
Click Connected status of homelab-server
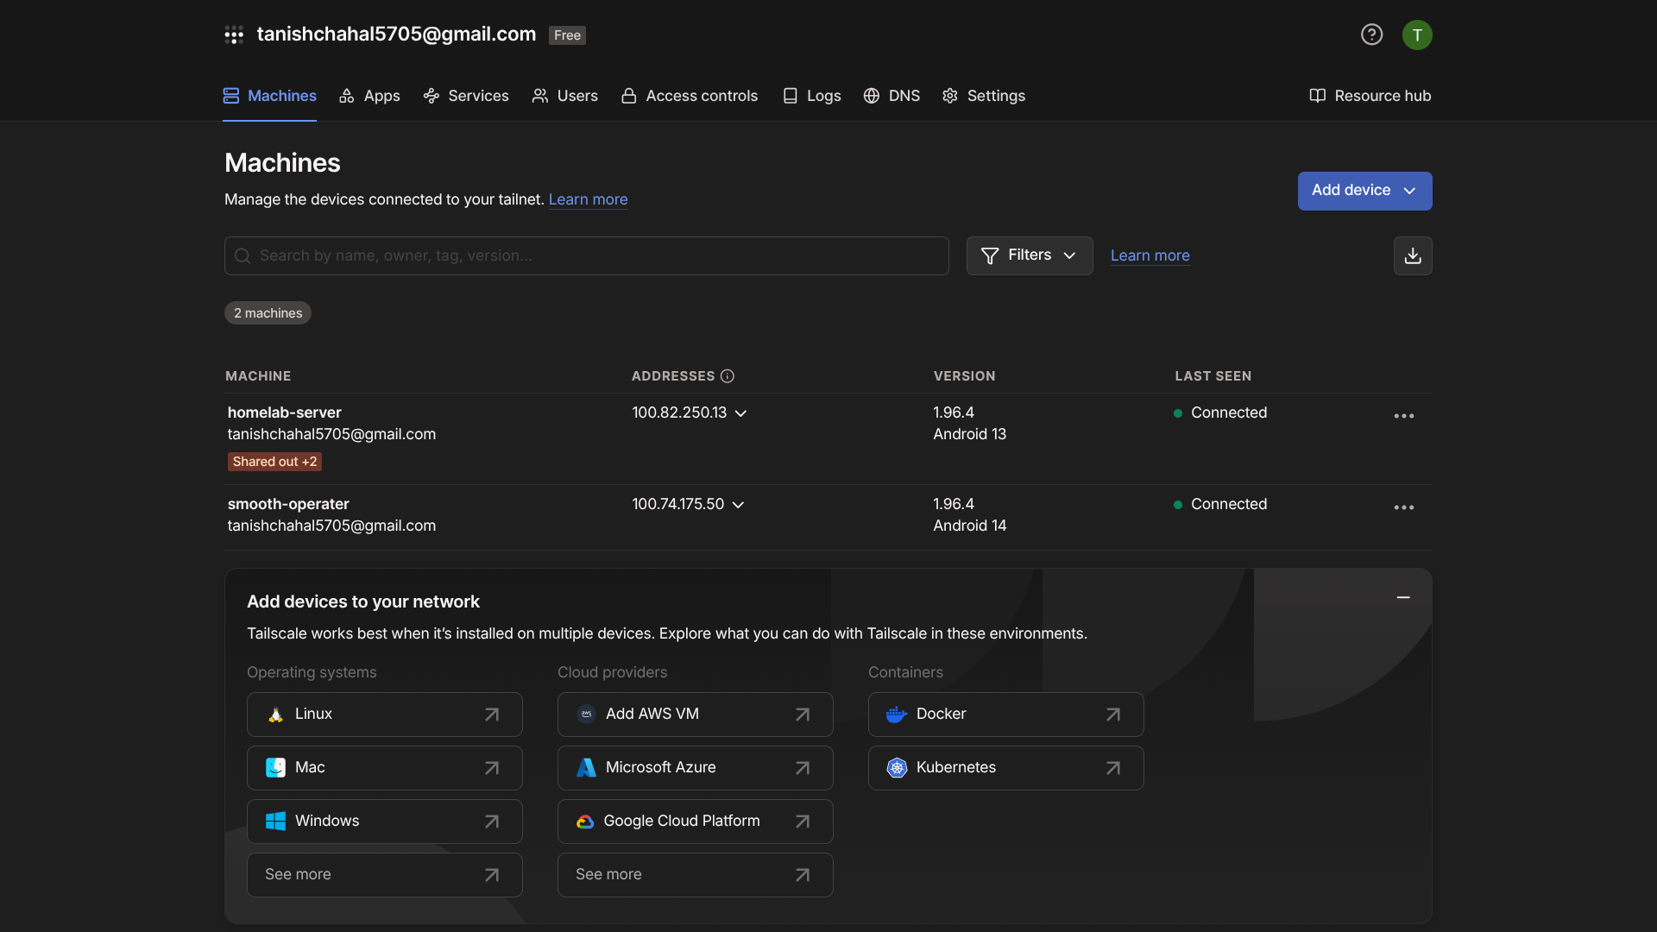coord(1220,412)
